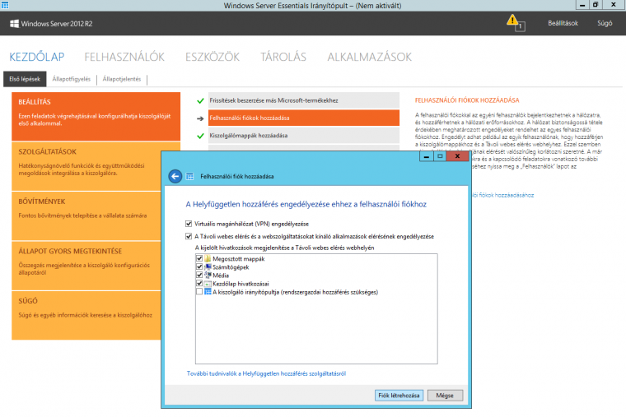626x417 pixels.
Task: Uncheck Számítógépek checkbox
Action: (199, 266)
